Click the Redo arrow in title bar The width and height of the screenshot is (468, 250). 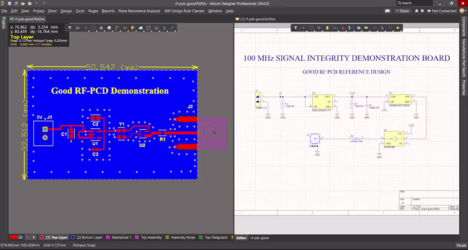pyautogui.click(x=44, y=3)
